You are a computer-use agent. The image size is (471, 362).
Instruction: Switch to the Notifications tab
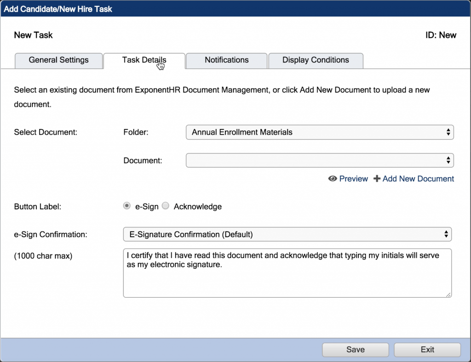226,60
